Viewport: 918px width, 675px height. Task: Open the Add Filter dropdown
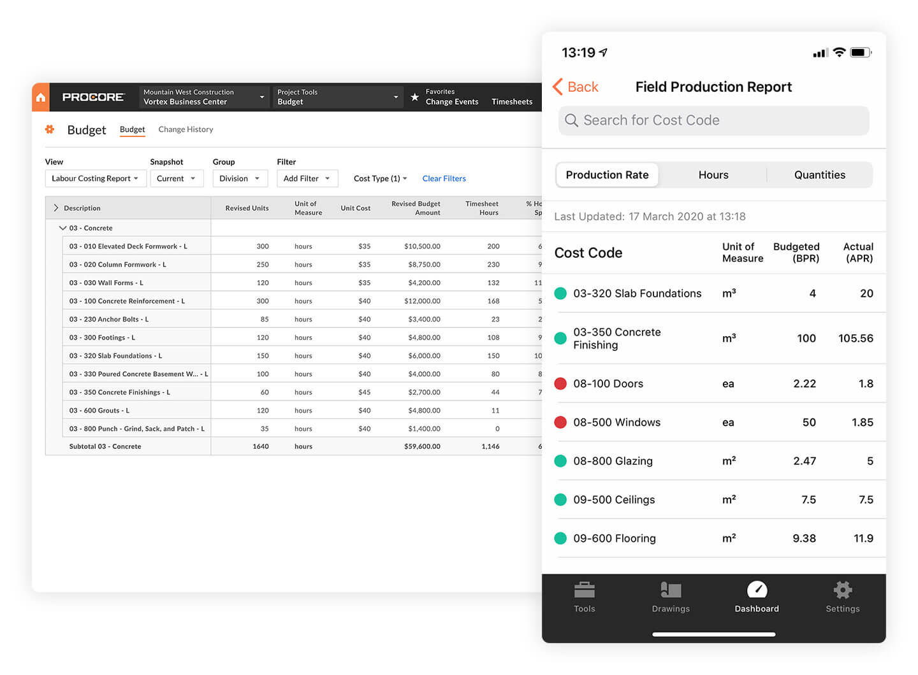coord(307,178)
